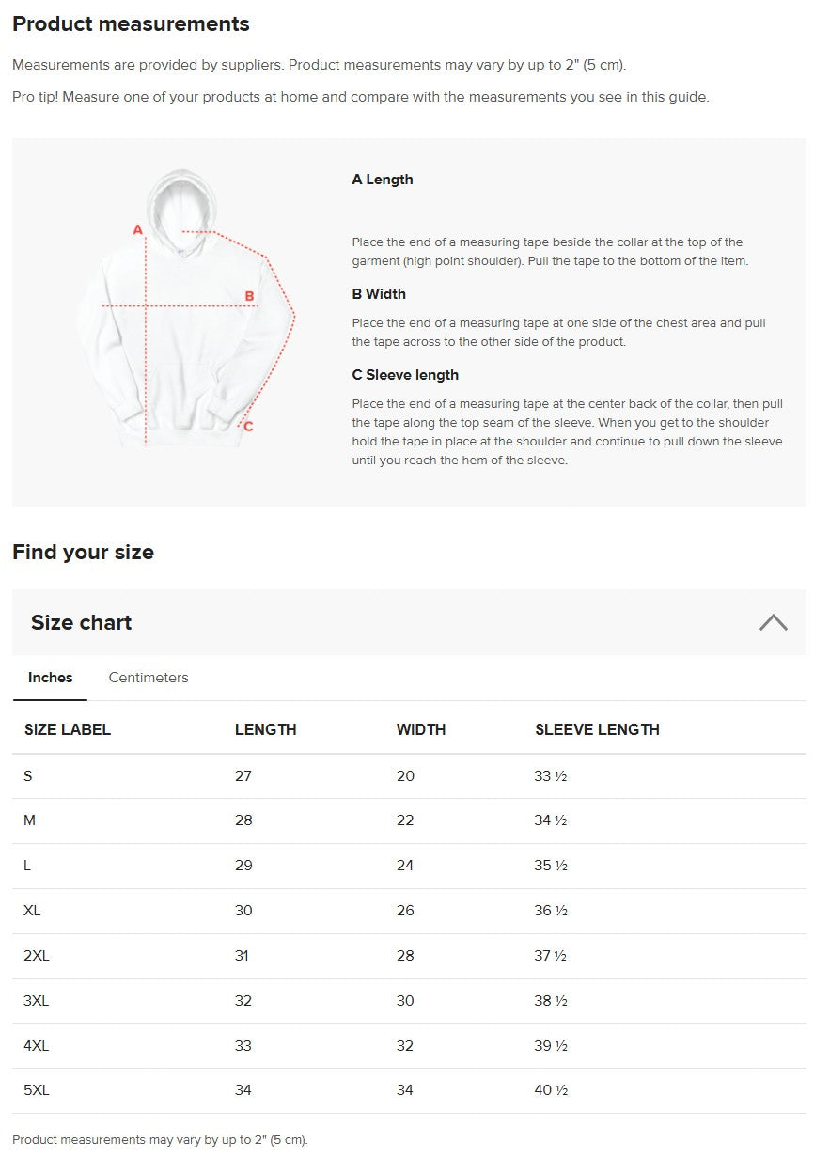
Task: Collapse the Size chart chevron
Action: coord(773,622)
